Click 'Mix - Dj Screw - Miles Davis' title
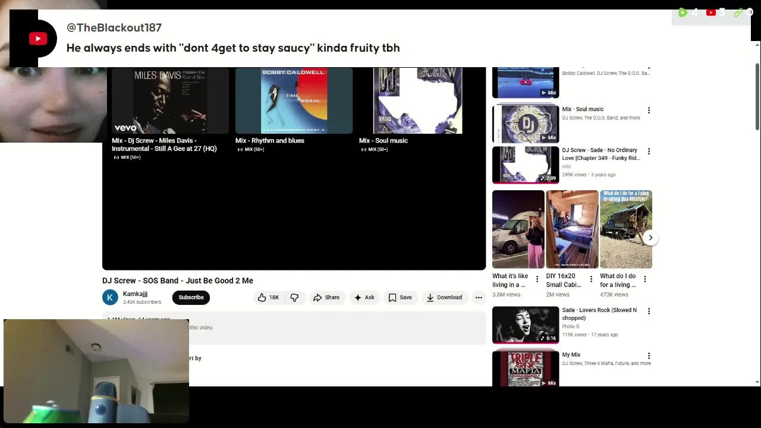This screenshot has height=428, width=761. point(164,144)
